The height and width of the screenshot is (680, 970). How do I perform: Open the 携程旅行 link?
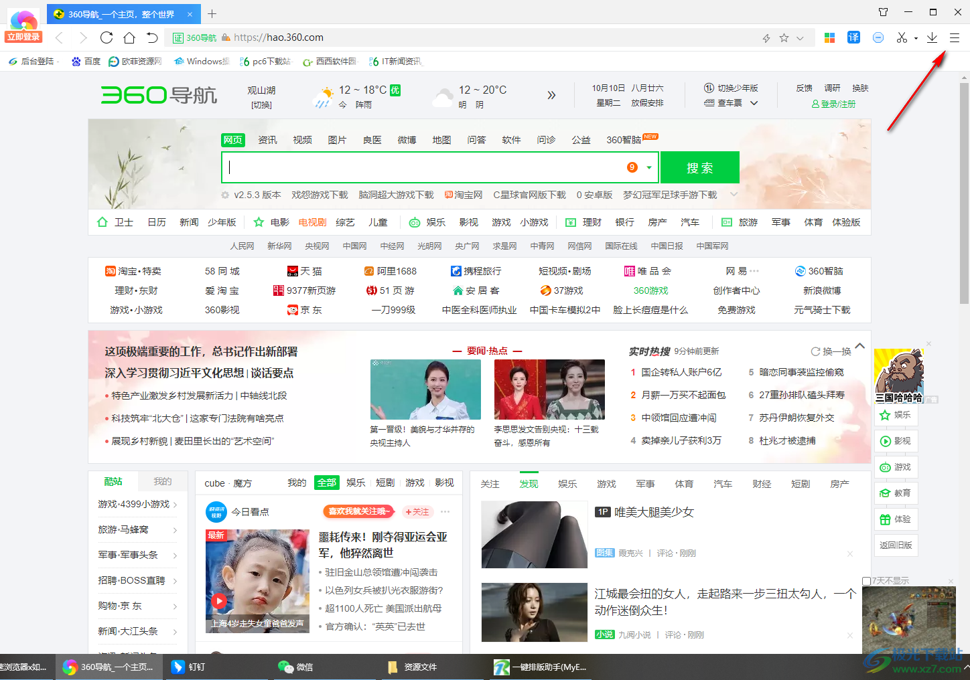tap(476, 271)
